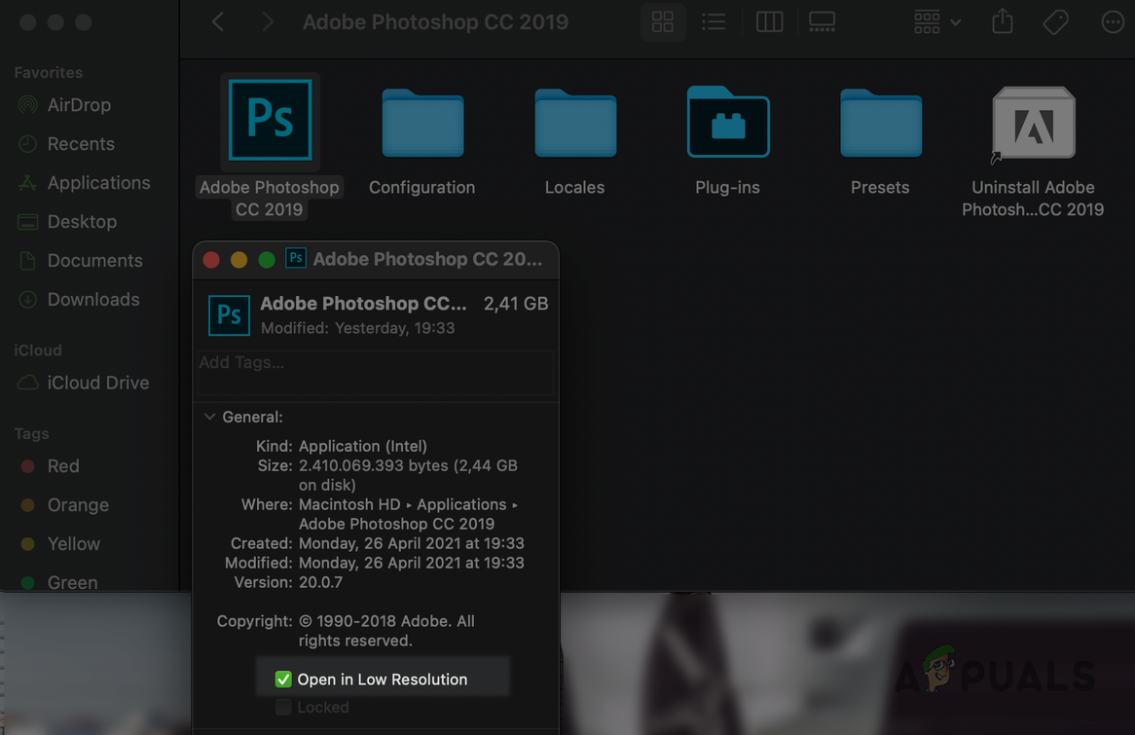This screenshot has width=1135, height=735.
Task: Click the Edit Tags toolbar icon
Action: click(x=1056, y=22)
